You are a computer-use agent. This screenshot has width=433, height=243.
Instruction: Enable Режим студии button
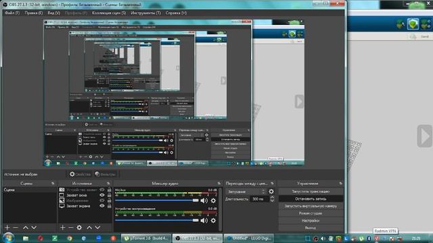coord(311,213)
